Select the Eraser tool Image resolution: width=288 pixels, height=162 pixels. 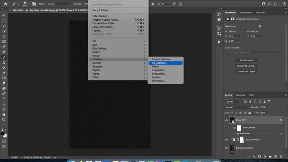pyautogui.click(x=4, y=73)
